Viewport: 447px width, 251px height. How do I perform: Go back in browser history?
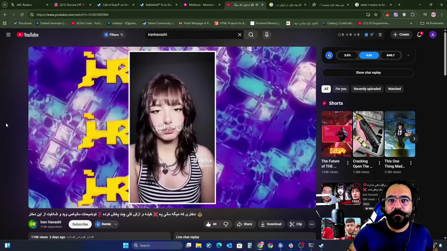pos(5,15)
